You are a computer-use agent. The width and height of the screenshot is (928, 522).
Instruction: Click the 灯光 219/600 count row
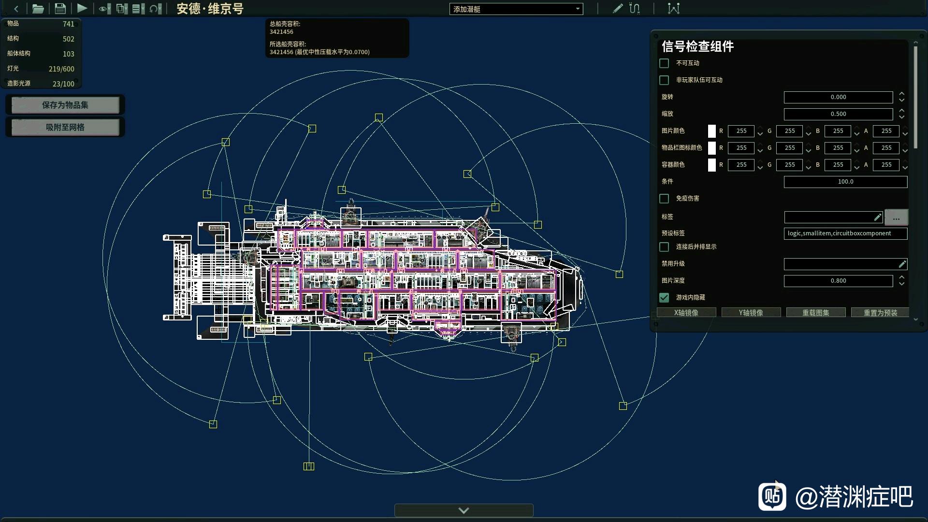click(x=41, y=69)
